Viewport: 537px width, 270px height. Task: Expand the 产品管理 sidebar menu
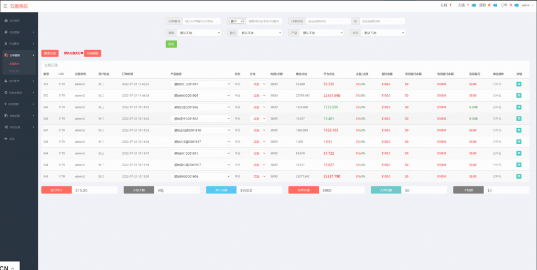19,44
